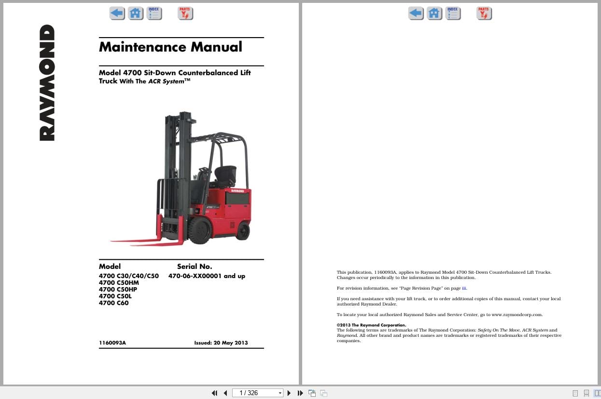Open the INDEX icon on right page

453,13
